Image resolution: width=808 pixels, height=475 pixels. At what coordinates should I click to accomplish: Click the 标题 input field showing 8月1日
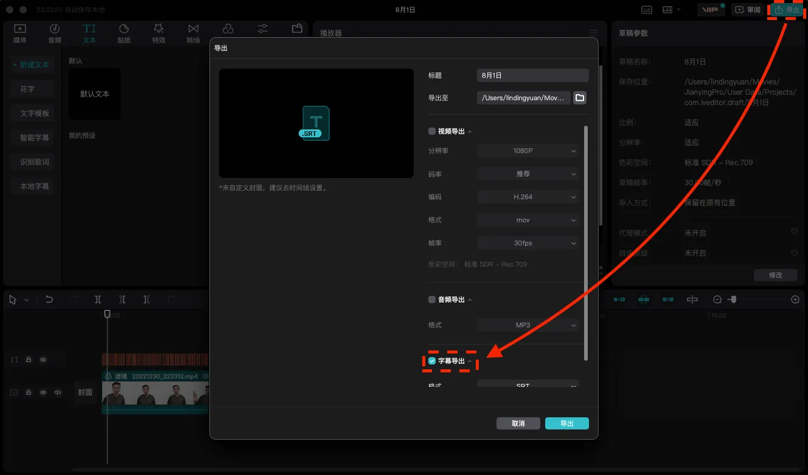533,75
